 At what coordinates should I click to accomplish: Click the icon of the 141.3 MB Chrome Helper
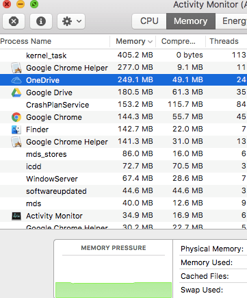[x=16, y=142]
